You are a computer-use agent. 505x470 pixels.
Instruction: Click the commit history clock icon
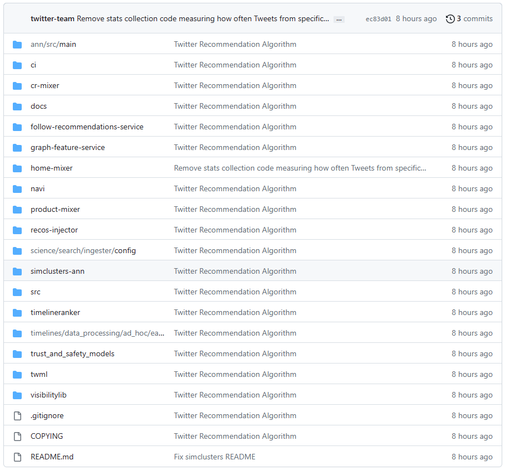(x=450, y=19)
